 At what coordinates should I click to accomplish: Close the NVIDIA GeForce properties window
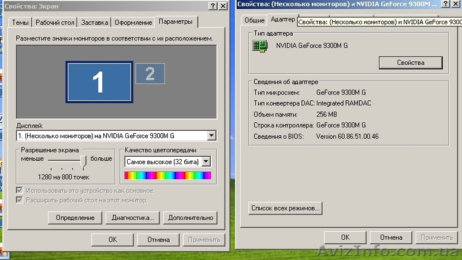pos(456,4)
